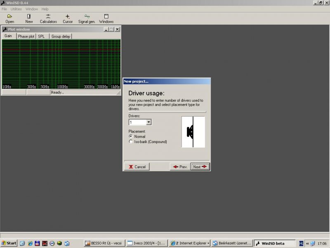Close the Plot window
Screen dimensions: 330x248
click(x=117, y=29)
